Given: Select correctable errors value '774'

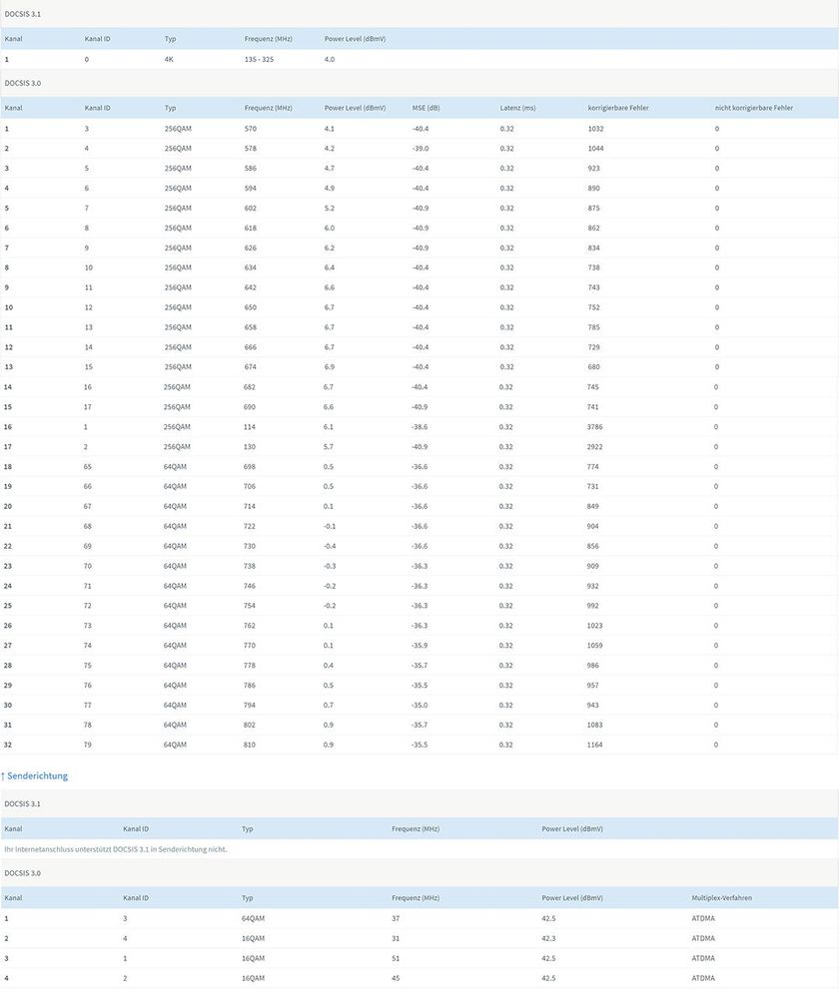Looking at the screenshot, I should (x=592, y=467).
